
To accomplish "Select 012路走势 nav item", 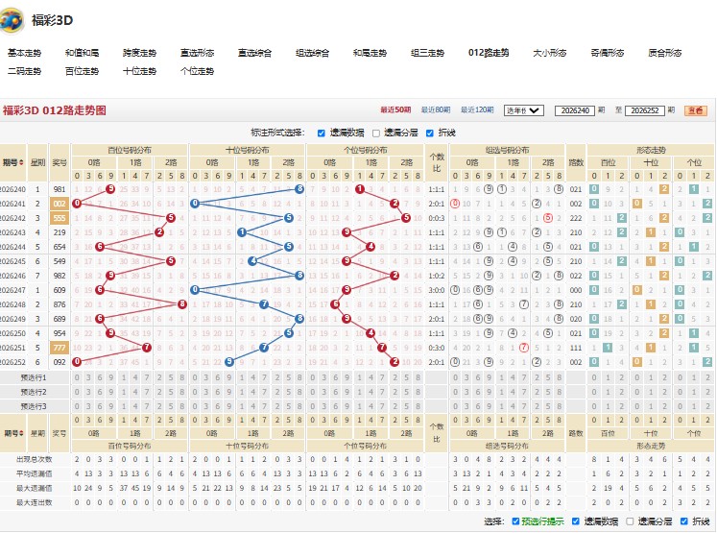I will point(489,53).
